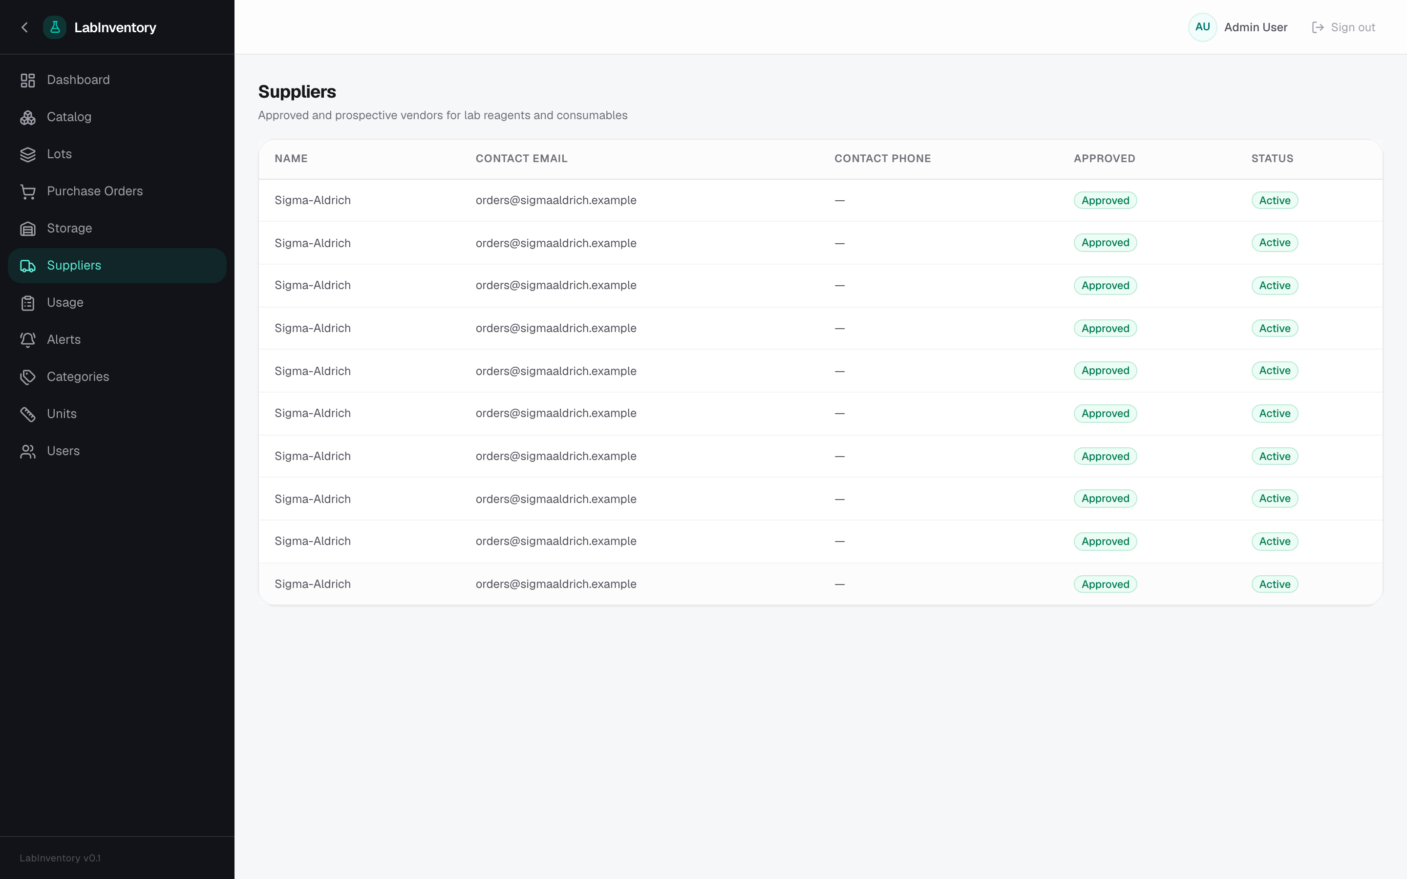Click the Admin User name
The image size is (1407, 879).
tap(1255, 27)
